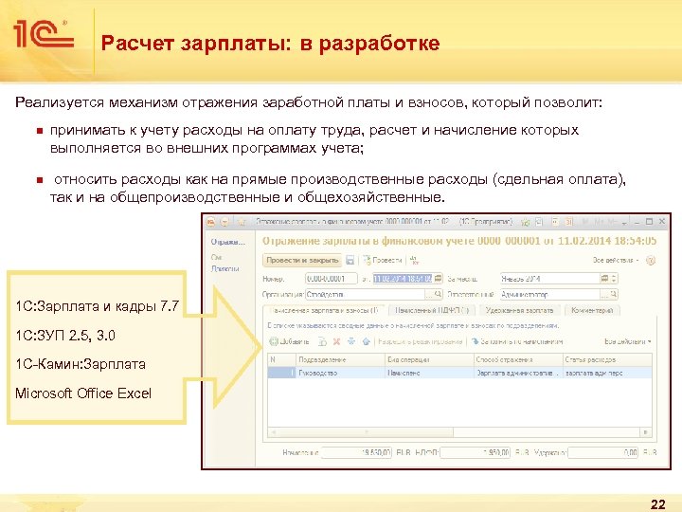Viewport: 682px width, 512px height.
Task: Click the За месяц field showing Январь 2014
Action: click(x=549, y=279)
